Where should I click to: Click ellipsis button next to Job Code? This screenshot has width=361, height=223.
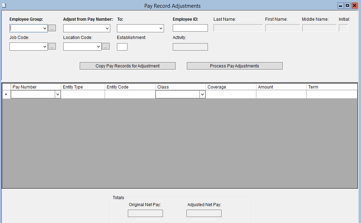pyautogui.click(x=52, y=46)
